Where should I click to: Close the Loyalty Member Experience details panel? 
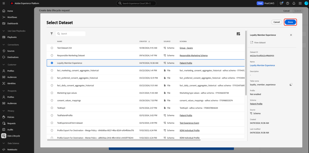click(291, 35)
